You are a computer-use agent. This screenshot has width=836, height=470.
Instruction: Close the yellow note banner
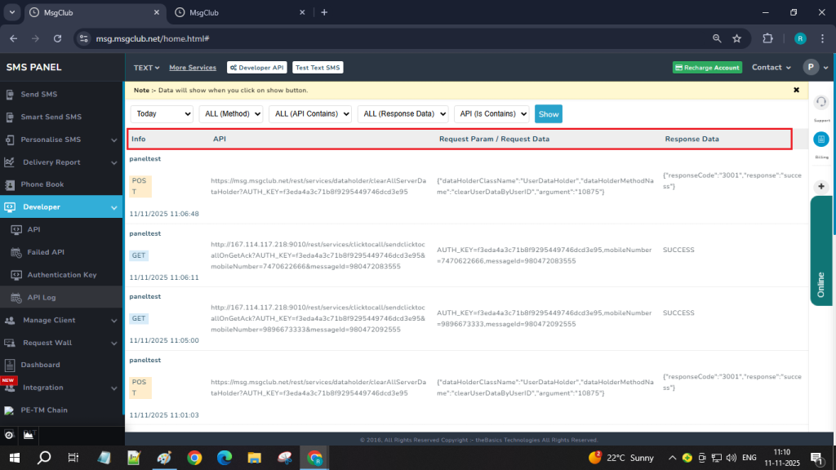(796, 90)
